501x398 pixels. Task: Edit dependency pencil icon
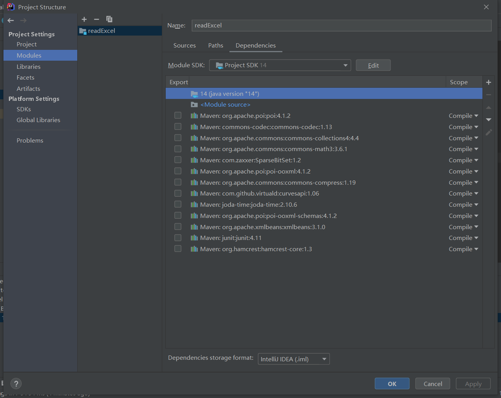click(489, 133)
